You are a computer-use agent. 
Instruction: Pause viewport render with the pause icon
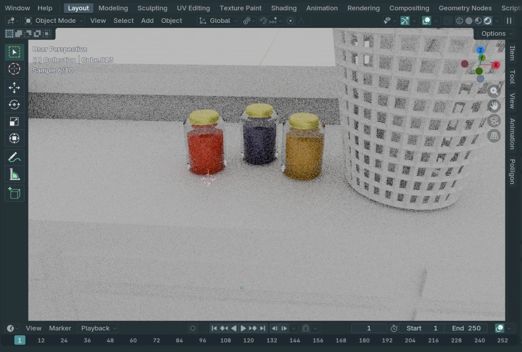[509, 21]
